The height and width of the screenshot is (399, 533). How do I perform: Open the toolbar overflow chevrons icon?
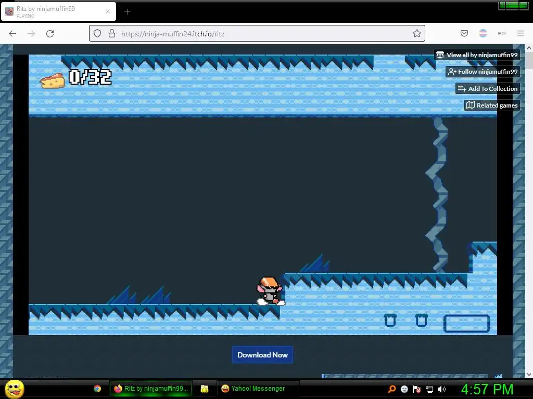pos(502,33)
